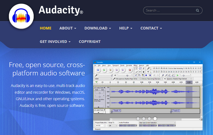213x135 pixels.
Task: Collapse the Label Track using its arrow
Action: click(99, 112)
